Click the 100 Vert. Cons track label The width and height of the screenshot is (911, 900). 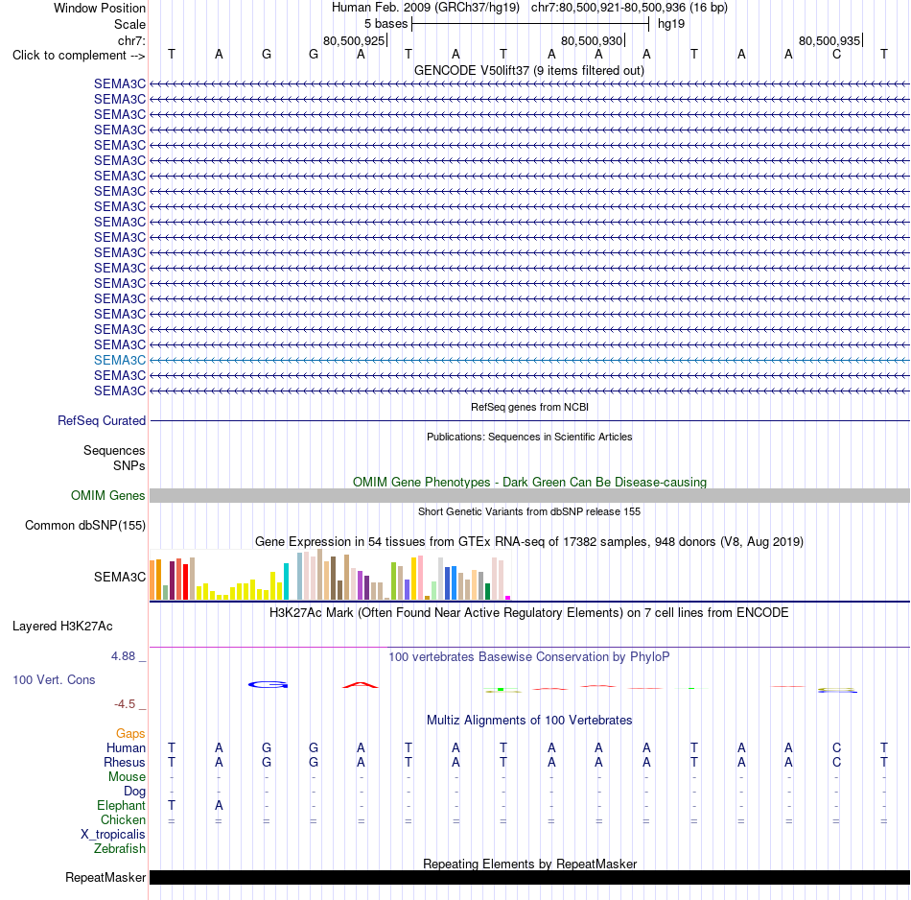(x=54, y=679)
